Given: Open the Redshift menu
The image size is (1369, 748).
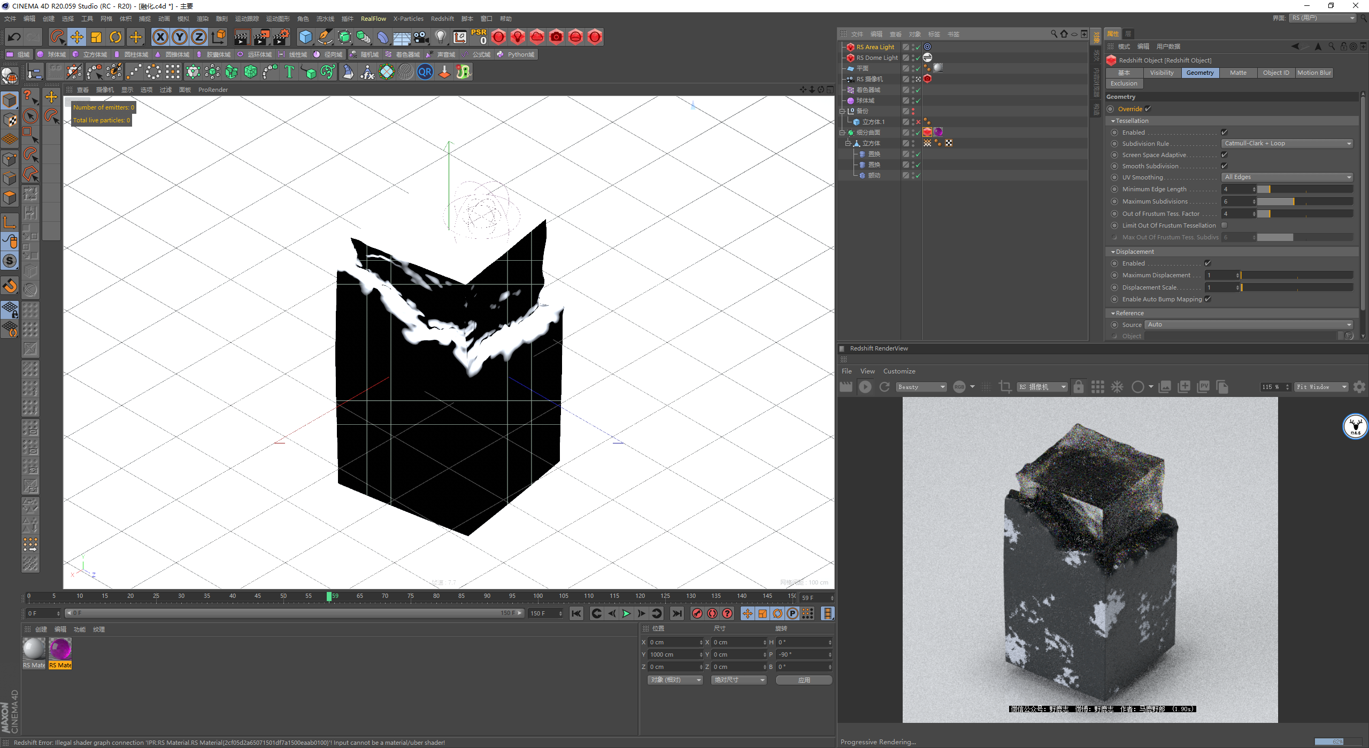Looking at the screenshot, I should tap(442, 19).
